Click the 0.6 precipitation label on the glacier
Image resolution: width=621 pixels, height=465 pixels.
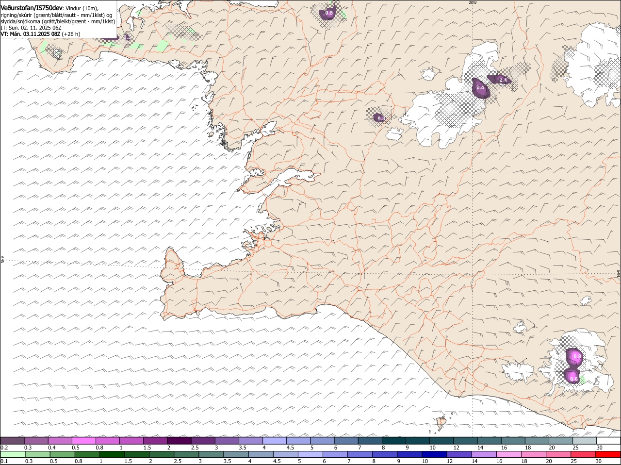[x=573, y=379]
